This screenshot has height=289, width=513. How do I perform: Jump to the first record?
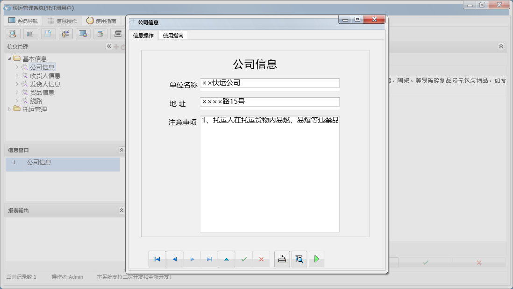(157, 259)
